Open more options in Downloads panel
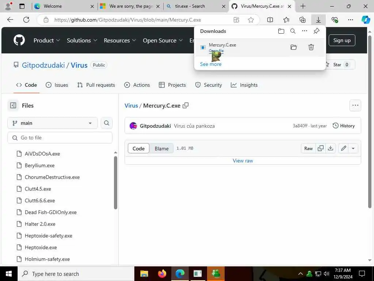This screenshot has width=374, height=281. pyautogui.click(x=305, y=31)
